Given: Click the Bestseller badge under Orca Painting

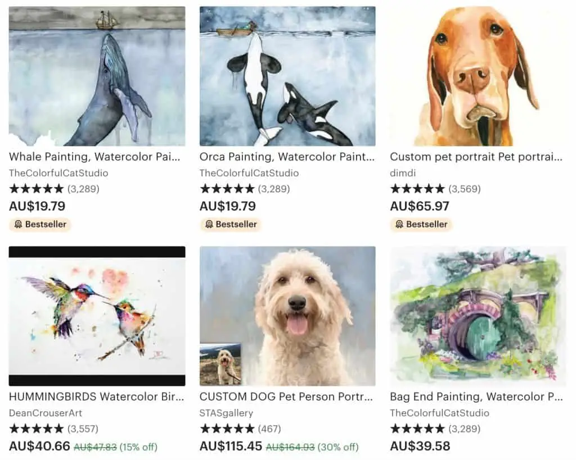Looking at the screenshot, I should [231, 224].
